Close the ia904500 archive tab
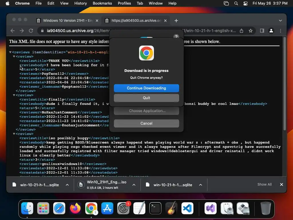293x220 pixels. [x=165, y=21]
